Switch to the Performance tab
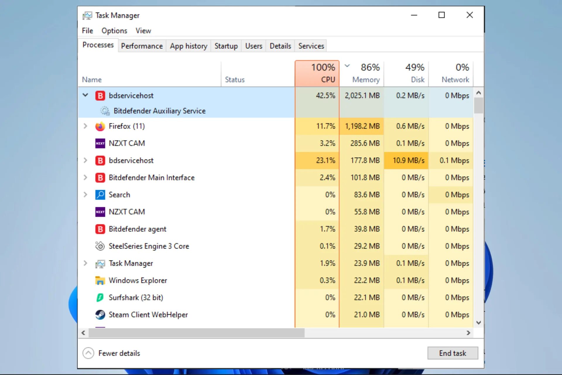 [x=142, y=46]
